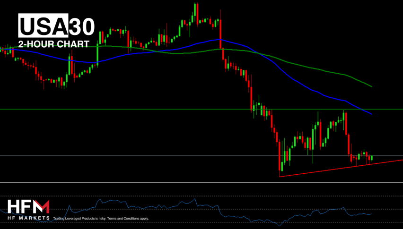Select the gray horizontal support line
Viewport: 403px width, 229px height.
(x=142, y=155)
